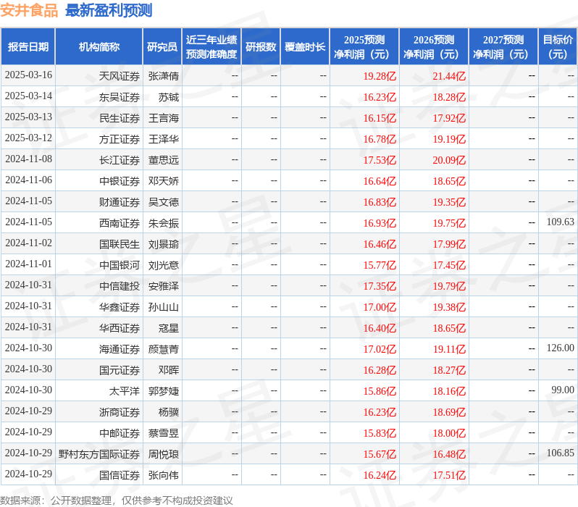578x507 pixels.
Task: Click researcher name 邓天娇
Action: coord(163,181)
